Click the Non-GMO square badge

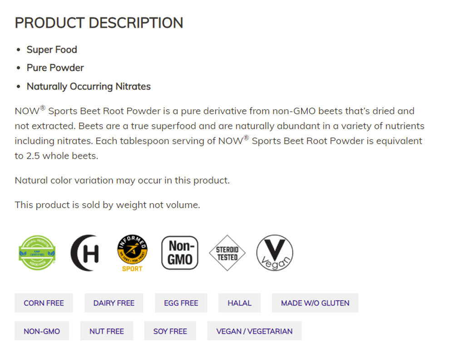coord(180,253)
